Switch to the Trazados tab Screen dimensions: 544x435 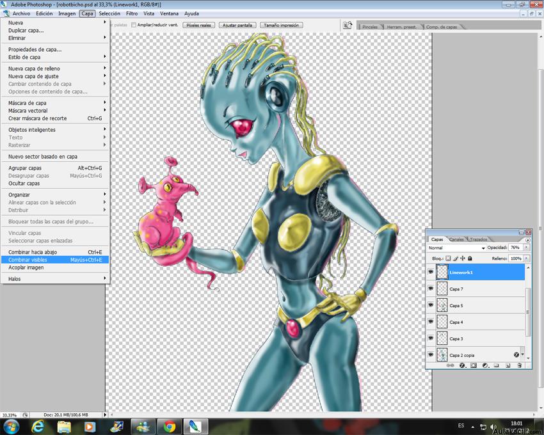click(479, 239)
